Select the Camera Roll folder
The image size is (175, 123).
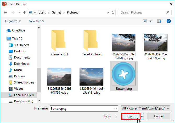(x=59, y=43)
